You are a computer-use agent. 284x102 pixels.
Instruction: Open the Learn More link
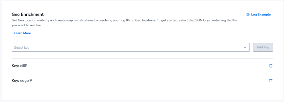[x=22, y=33]
